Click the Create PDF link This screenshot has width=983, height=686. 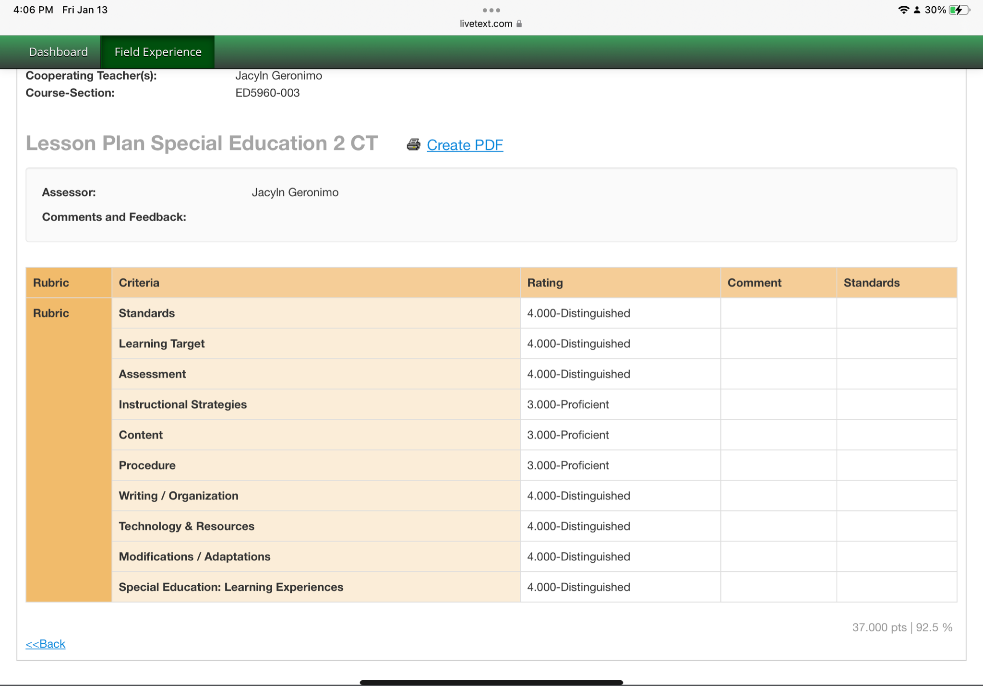465,145
